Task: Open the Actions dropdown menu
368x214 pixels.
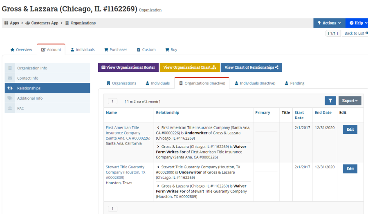Action: click(329, 23)
